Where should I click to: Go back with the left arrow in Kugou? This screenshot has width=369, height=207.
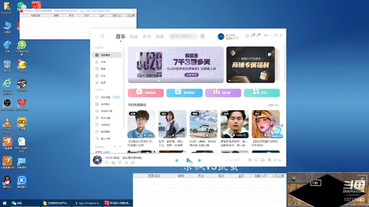coord(95,36)
